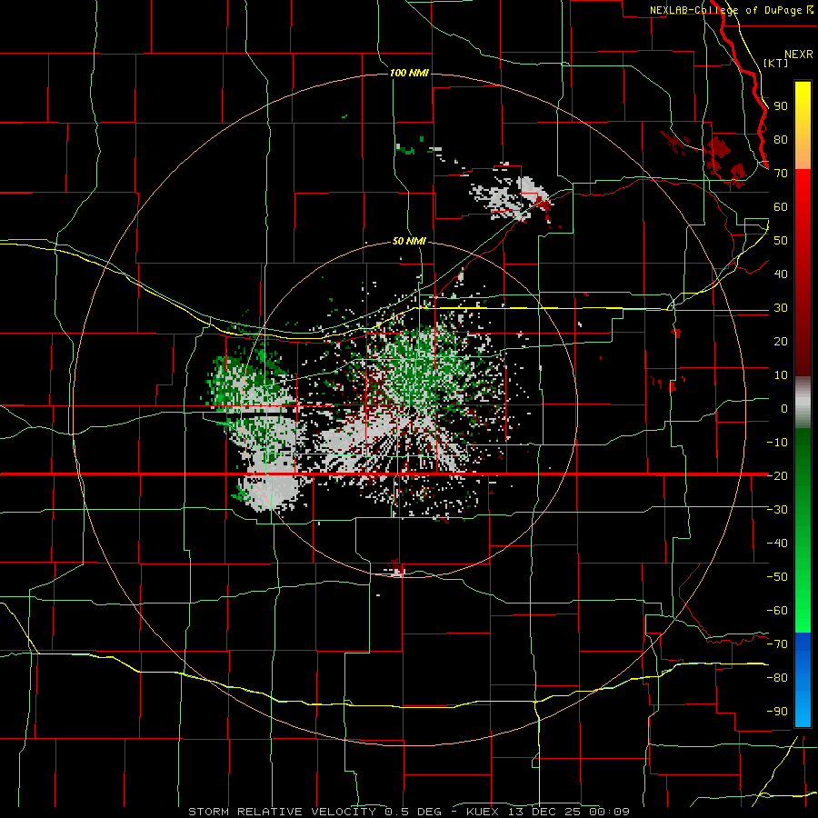The width and height of the screenshot is (818, 818).
Task: Click the 100 NMI range ring label
Action: tap(409, 73)
